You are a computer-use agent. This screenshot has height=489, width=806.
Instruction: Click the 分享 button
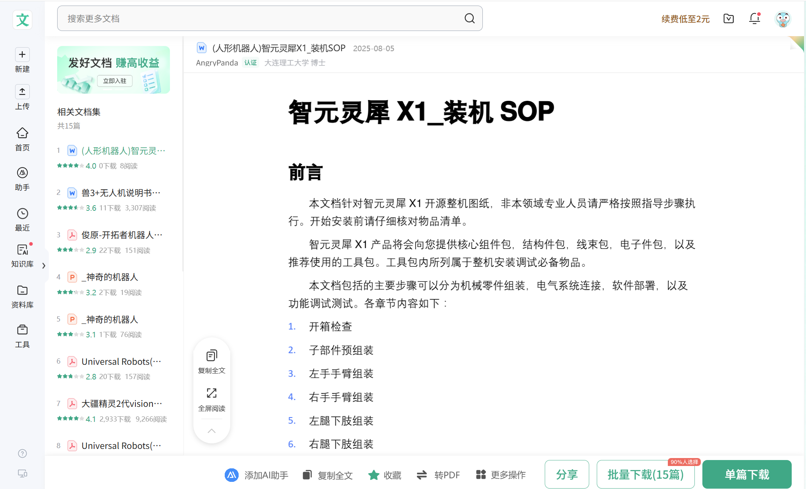coord(567,475)
